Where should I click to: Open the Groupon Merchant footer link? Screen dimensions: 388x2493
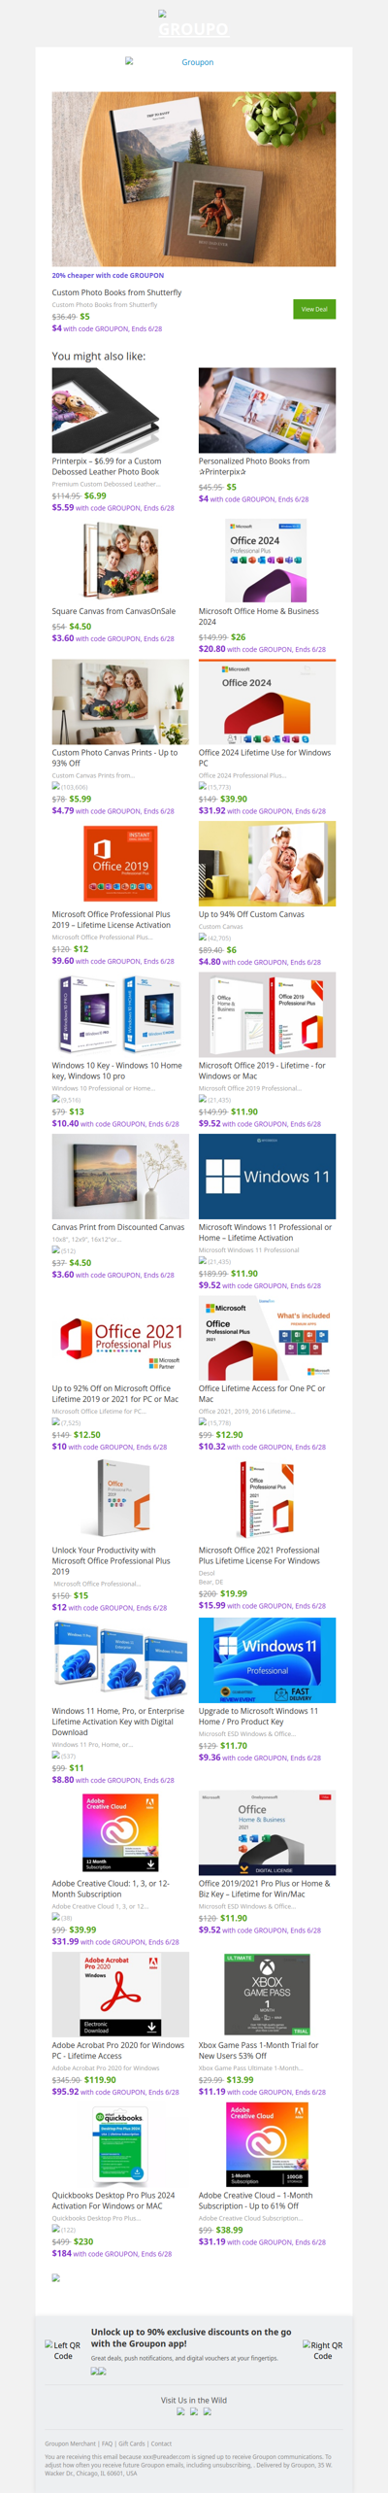coord(70,2443)
